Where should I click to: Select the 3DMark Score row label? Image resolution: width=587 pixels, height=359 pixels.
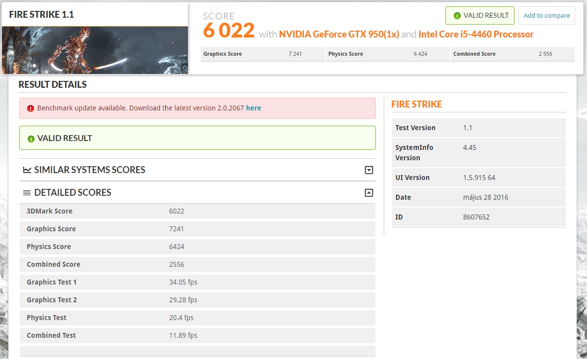pos(49,211)
